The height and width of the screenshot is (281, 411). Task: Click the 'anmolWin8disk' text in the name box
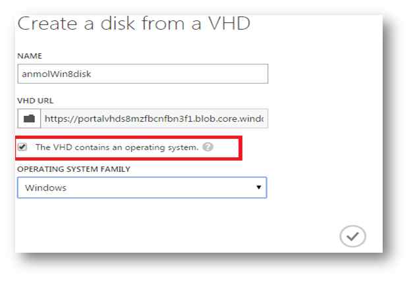click(x=53, y=74)
